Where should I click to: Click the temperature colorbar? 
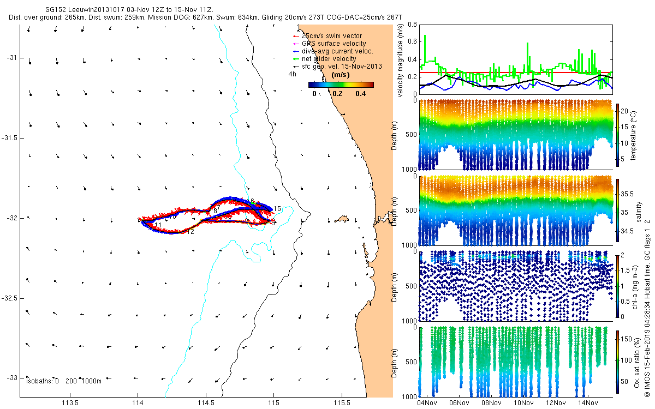coord(618,135)
